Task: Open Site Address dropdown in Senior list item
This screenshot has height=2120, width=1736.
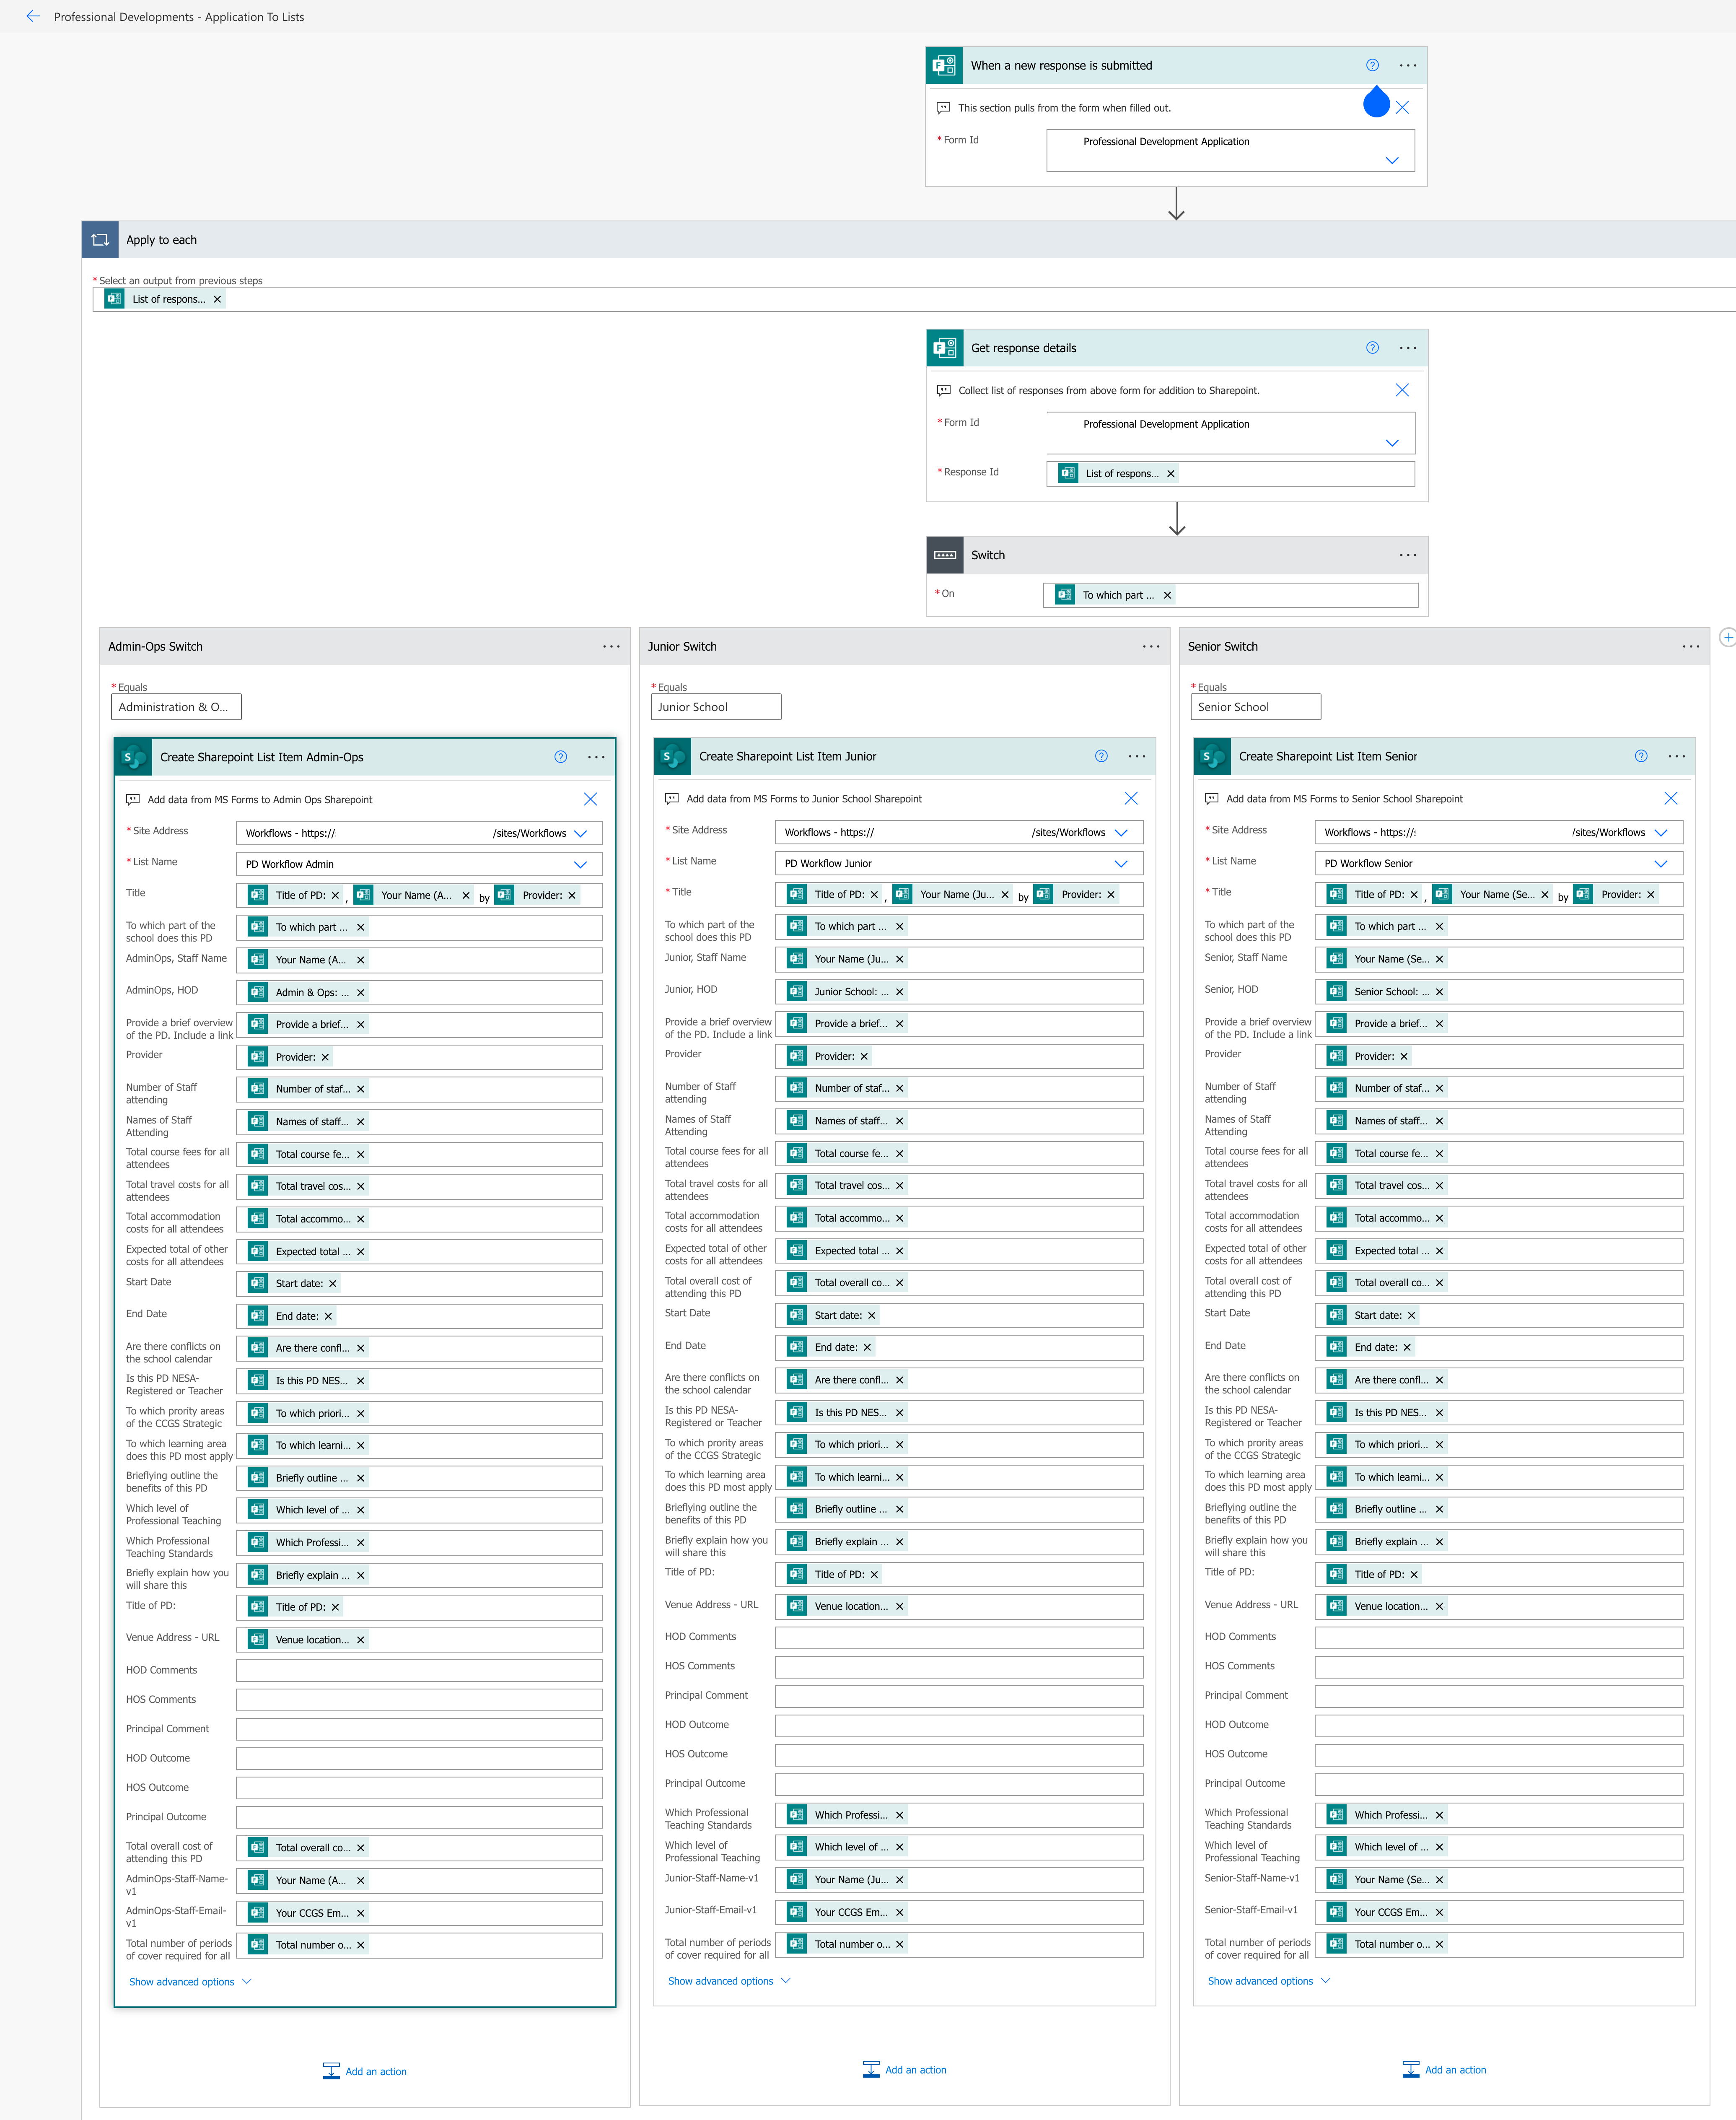Action: [1661, 832]
